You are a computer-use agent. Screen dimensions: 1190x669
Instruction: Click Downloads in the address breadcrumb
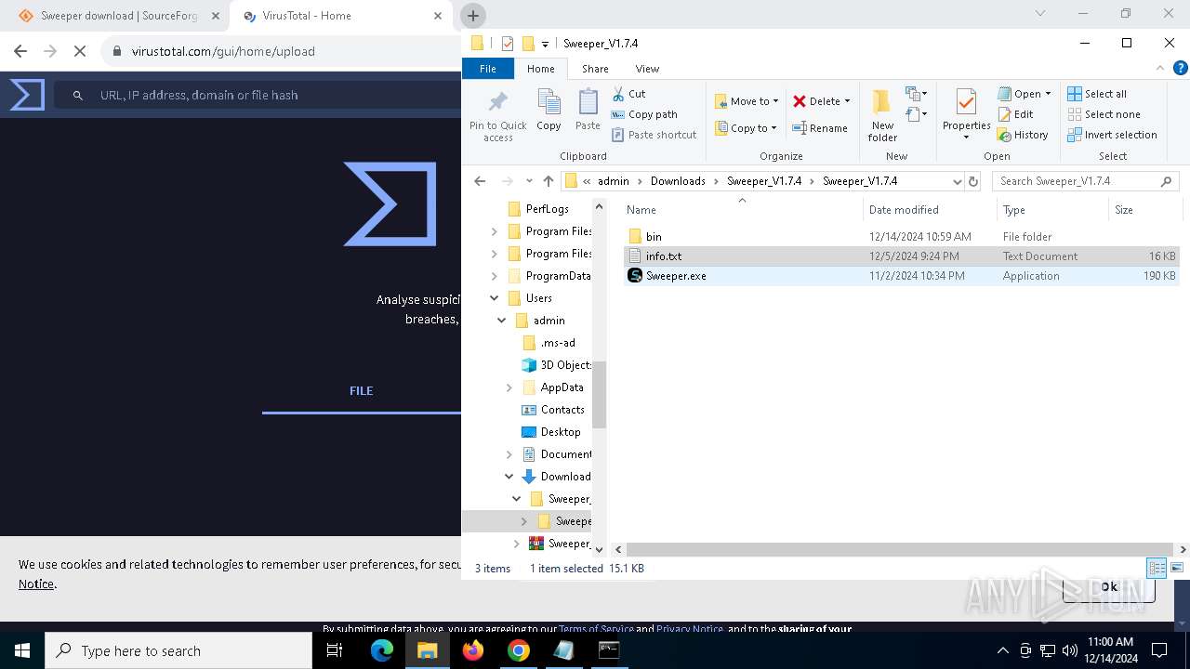[x=678, y=181]
